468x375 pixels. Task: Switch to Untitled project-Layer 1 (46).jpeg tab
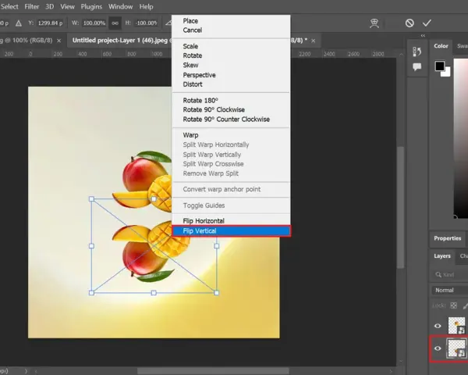[119, 41]
